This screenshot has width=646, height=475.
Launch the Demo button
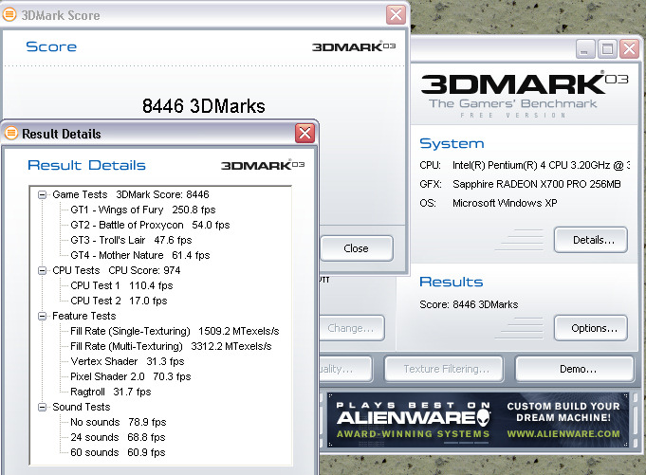coord(574,369)
